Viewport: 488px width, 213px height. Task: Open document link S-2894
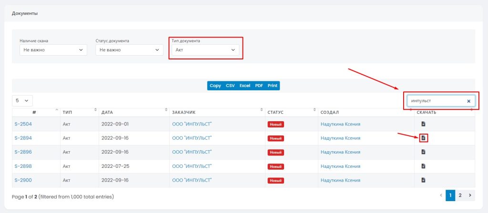pos(23,138)
